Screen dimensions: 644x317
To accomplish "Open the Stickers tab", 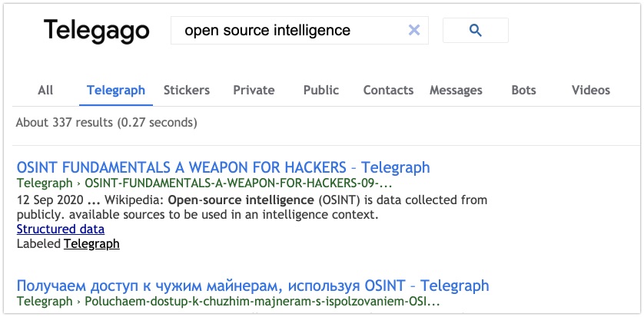I will 187,90.
